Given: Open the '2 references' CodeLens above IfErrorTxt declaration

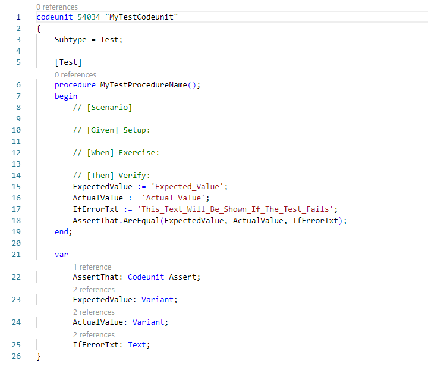Looking at the screenshot, I should click(94, 335).
